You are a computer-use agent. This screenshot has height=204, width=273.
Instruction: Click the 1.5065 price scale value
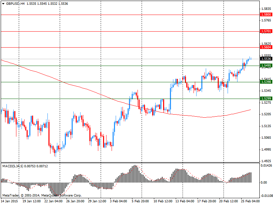coord(267,138)
